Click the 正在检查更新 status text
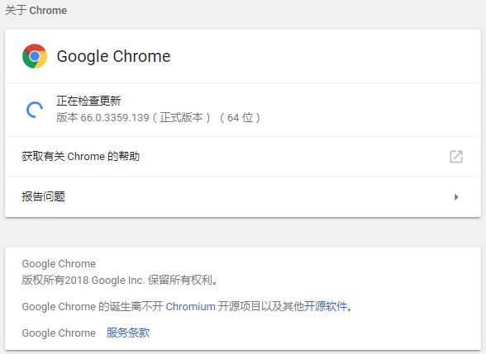Image resolution: width=486 pixels, height=354 pixels. pyautogui.click(x=88, y=101)
